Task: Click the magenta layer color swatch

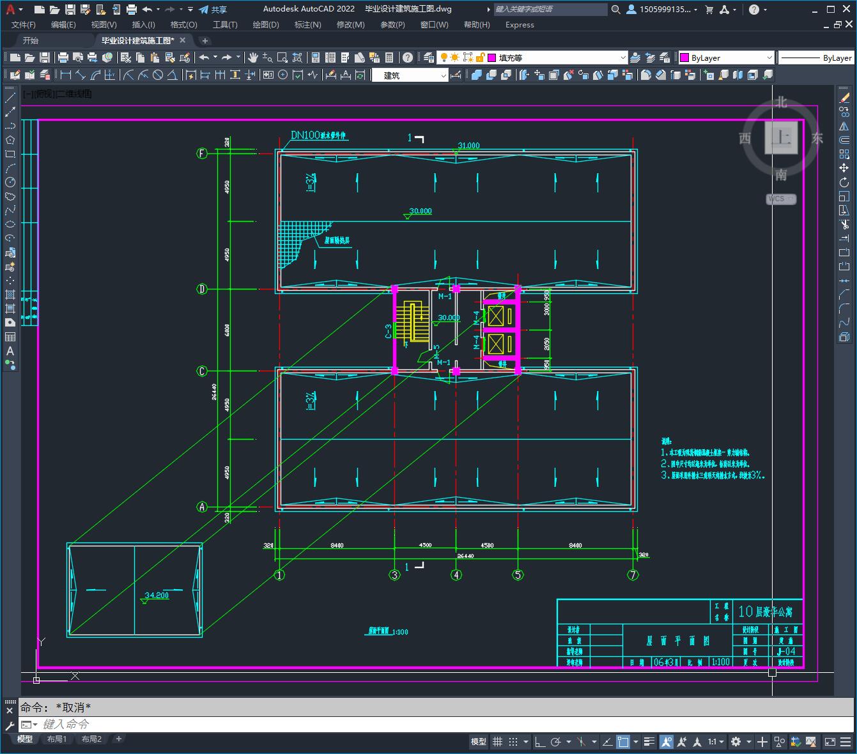Action: (492, 58)
